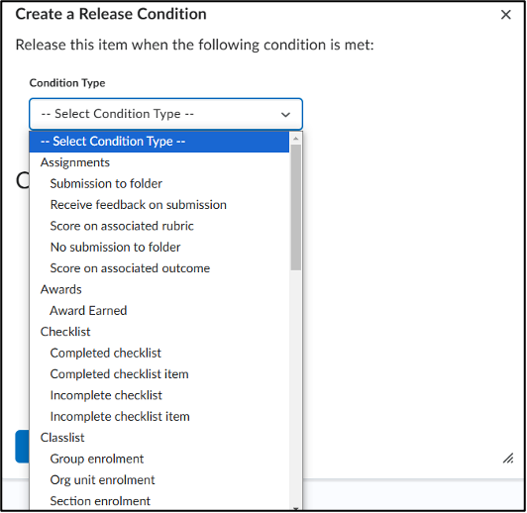Select Incomplete checklist option
The height and width of the screenshot is (513, 527).
(158, 395)
